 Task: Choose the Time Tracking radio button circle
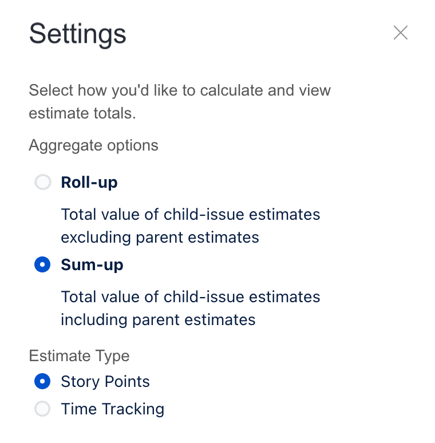click(x=43, y=409)
